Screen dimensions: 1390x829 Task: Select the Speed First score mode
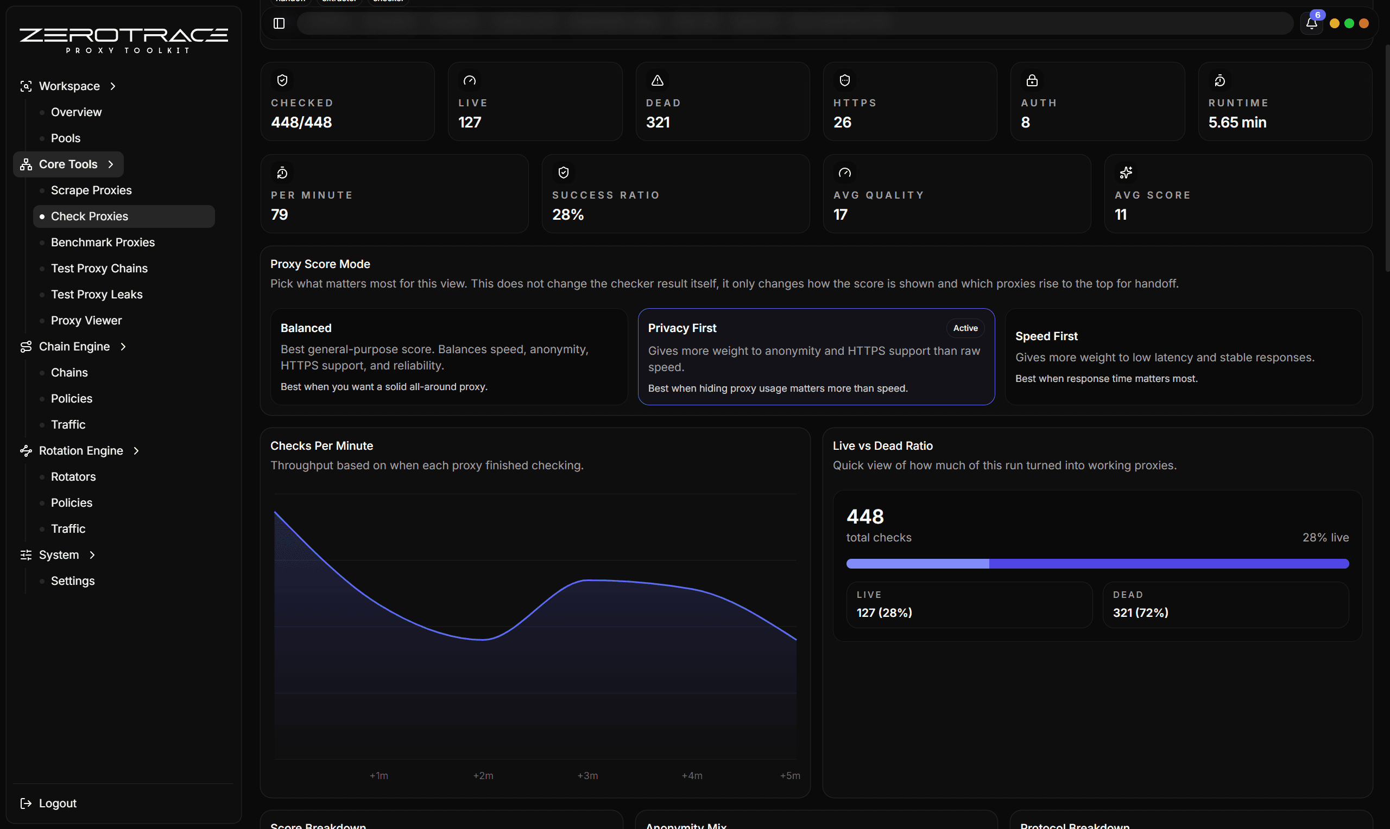click(1183, 356)
